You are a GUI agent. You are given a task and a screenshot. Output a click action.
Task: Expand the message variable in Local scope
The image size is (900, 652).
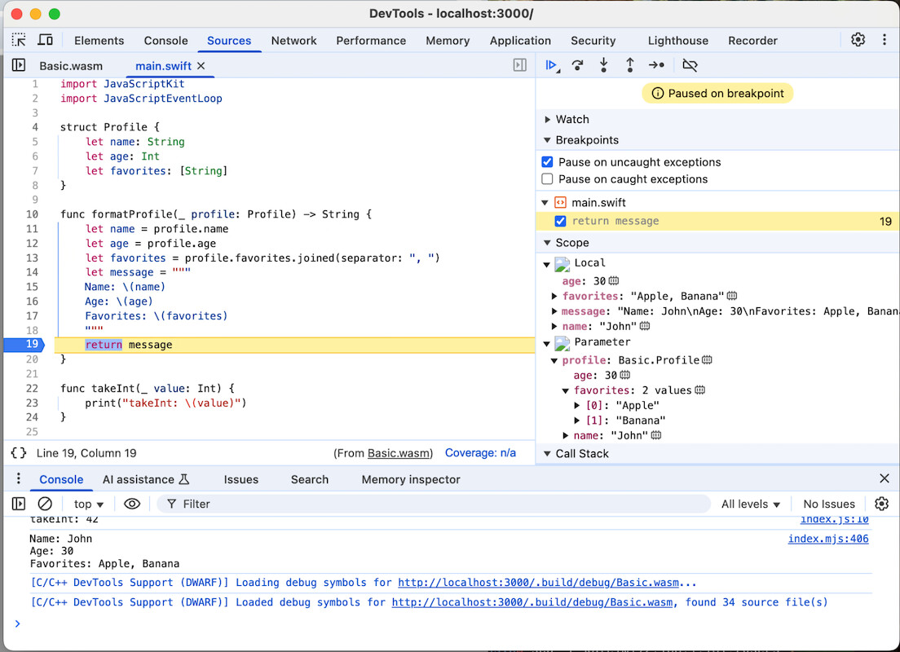coord(554,311)
